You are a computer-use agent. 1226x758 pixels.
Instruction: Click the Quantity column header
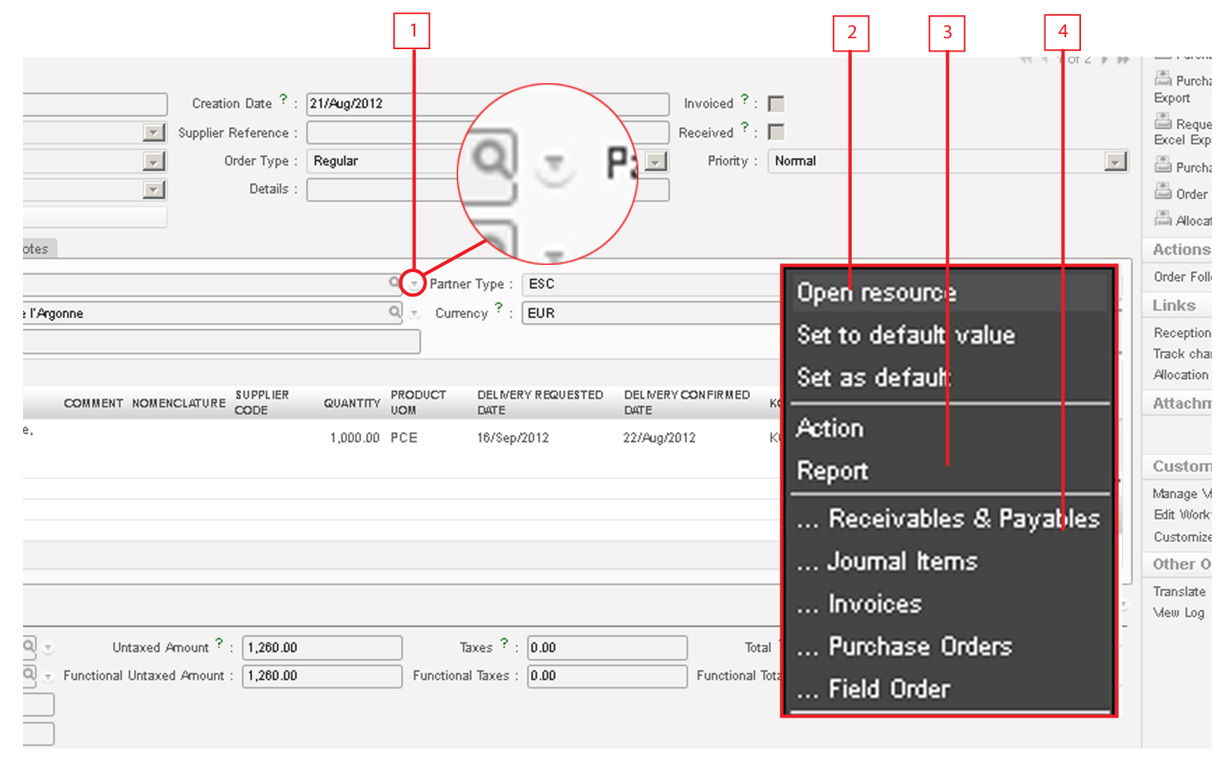point(352,403)
